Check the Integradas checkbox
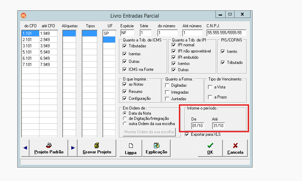 (167, 92)
